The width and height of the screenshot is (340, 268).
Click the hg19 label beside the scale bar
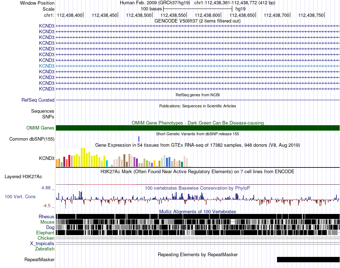click(241, 9)
